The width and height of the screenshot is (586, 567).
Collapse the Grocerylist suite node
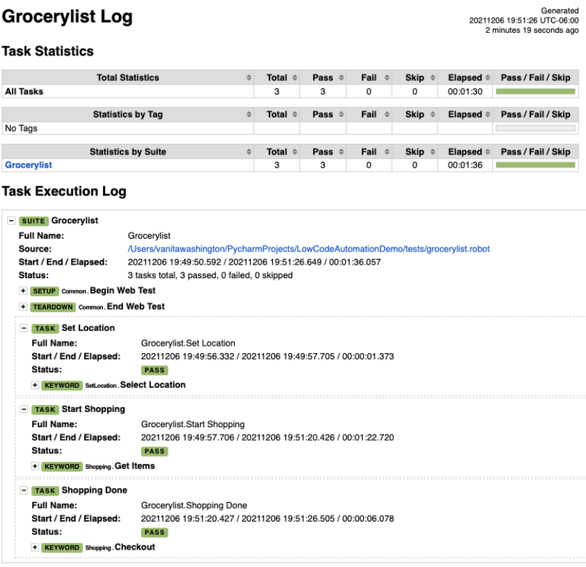(x=11, y=221)
